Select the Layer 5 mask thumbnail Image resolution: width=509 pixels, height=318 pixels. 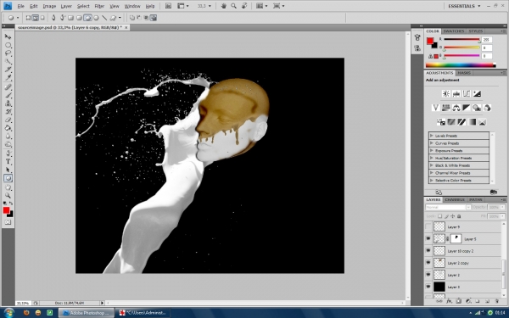click(456, 239)
